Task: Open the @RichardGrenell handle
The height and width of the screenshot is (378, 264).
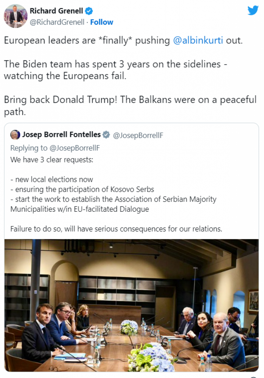Action: tap(57, 22)
